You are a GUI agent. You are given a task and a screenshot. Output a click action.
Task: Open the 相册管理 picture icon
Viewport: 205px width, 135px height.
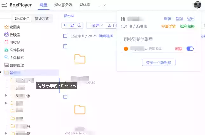point(6,65)
